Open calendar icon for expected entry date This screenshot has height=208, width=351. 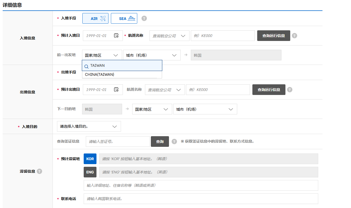click(116, 36)
